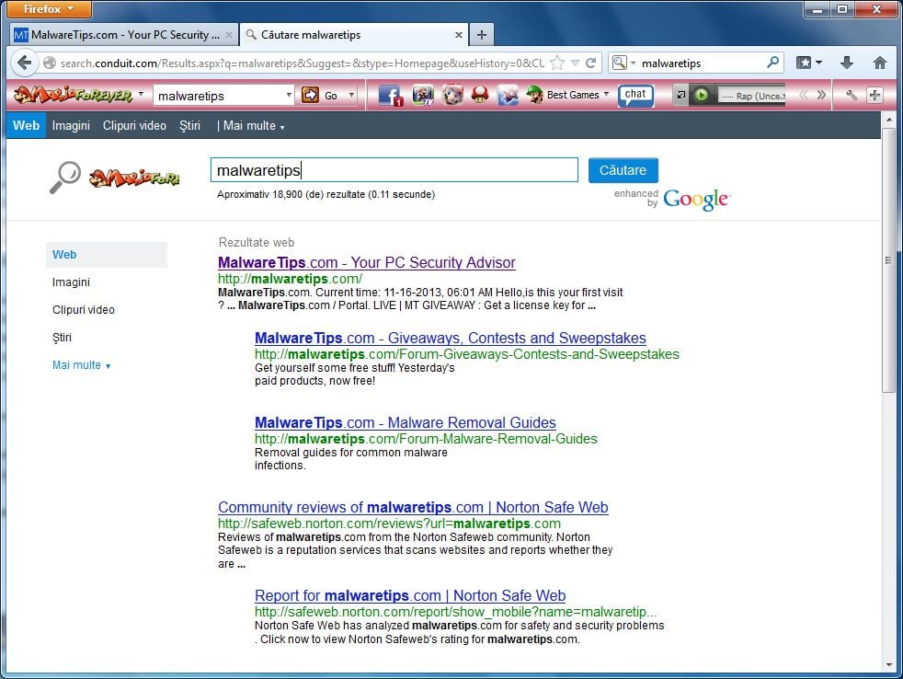Open a new tab with plus button

(482, 35)
